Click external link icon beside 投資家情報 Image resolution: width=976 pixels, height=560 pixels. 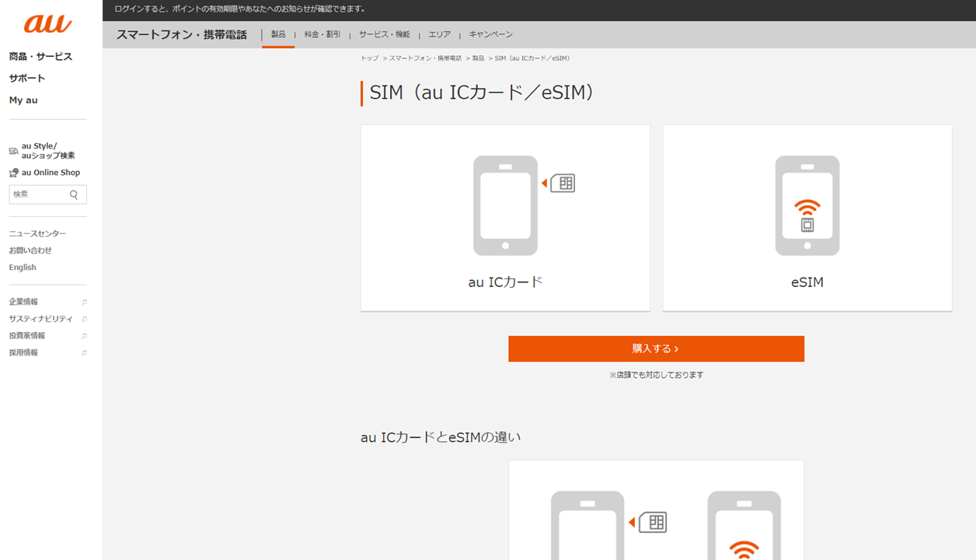(x=84, y=337)
